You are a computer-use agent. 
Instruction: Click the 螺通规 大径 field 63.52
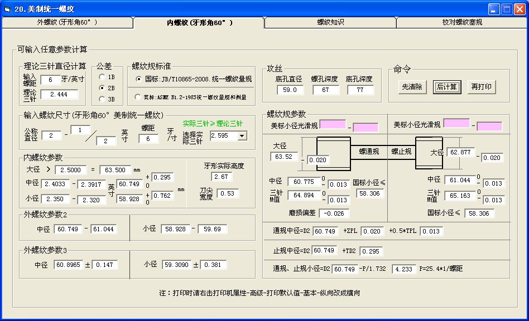click(283, 157)
